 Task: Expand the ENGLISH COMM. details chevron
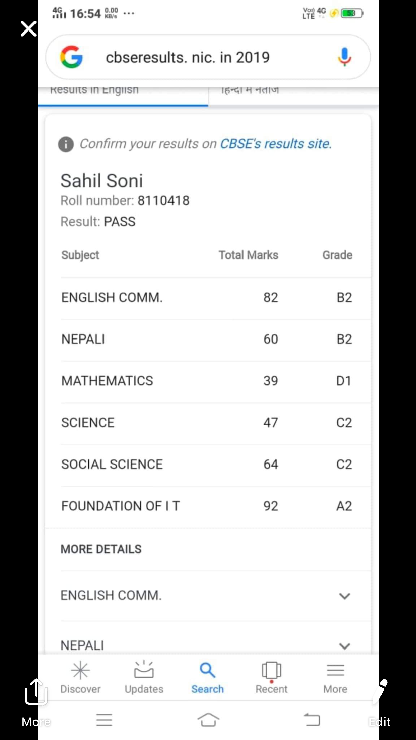click(x=344, y=596)
